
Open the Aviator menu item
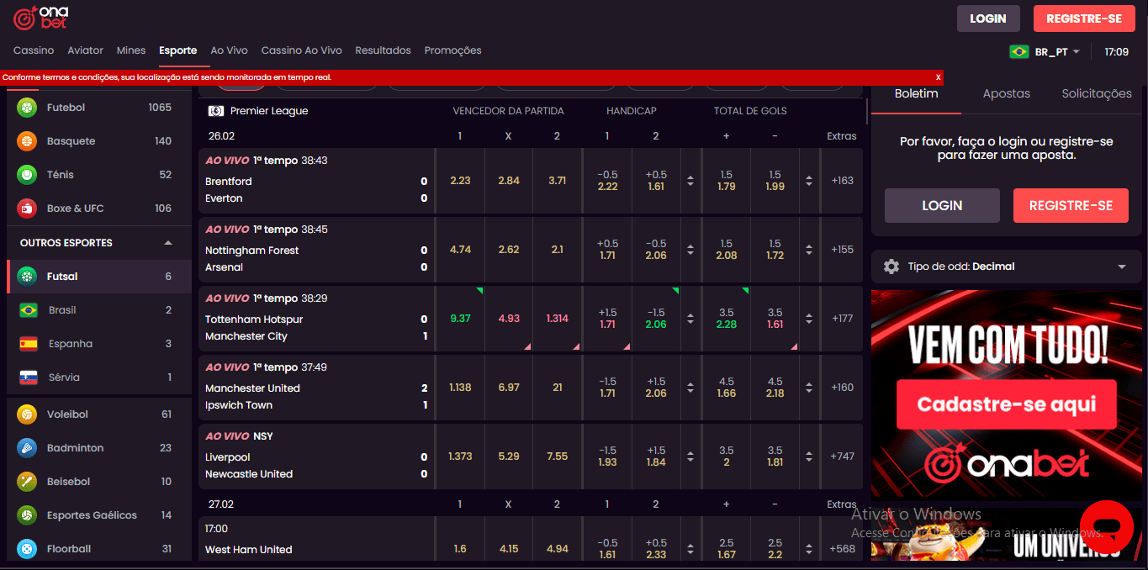86,50
